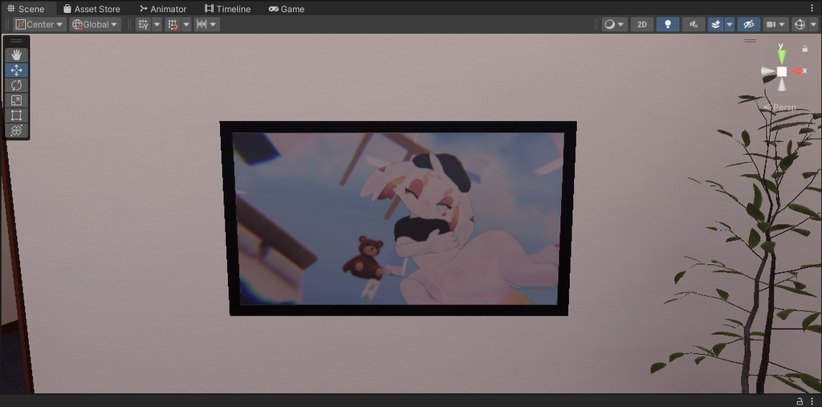Viewport: 822px width, 407px height.
Task: Toggle the gizmo rotation lock icon
Action: coord(804,49)
